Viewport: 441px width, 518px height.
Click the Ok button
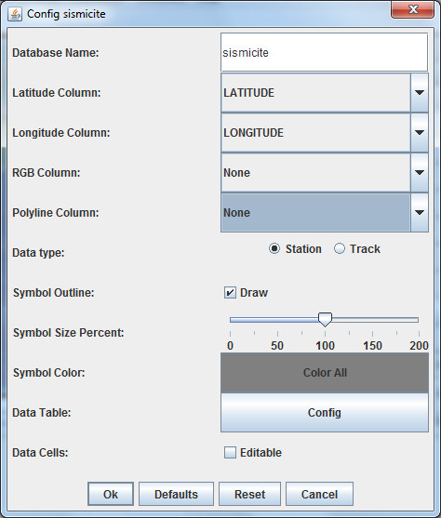[111, 494]
